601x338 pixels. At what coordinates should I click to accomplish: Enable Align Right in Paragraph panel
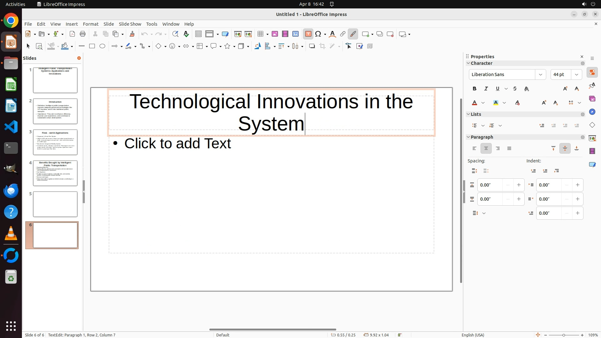pyautogui.click(x=498, y=149)
